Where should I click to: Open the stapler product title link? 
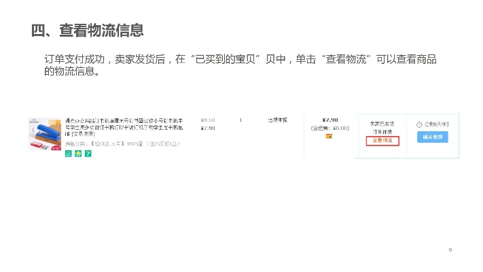[x=123, y=123]
